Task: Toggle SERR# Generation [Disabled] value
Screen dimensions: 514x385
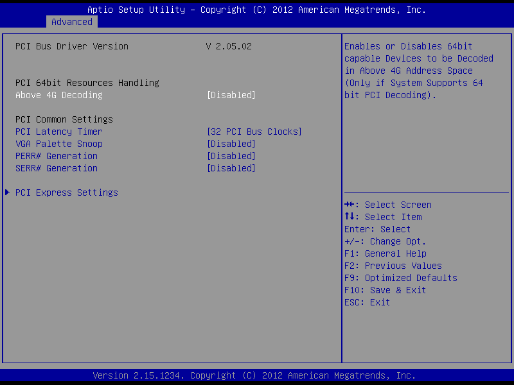Action: (231, 168)
